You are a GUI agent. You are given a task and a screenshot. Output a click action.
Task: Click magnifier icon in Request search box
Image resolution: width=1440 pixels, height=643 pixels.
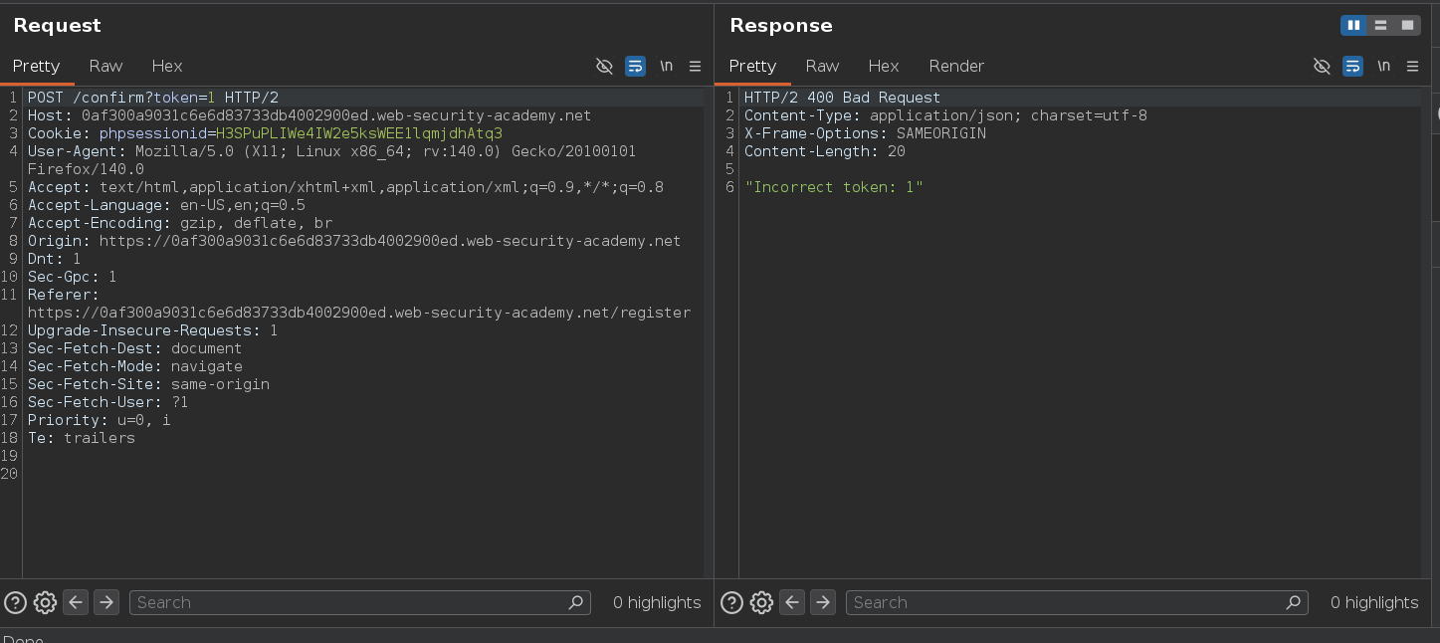tap(575, 602)
